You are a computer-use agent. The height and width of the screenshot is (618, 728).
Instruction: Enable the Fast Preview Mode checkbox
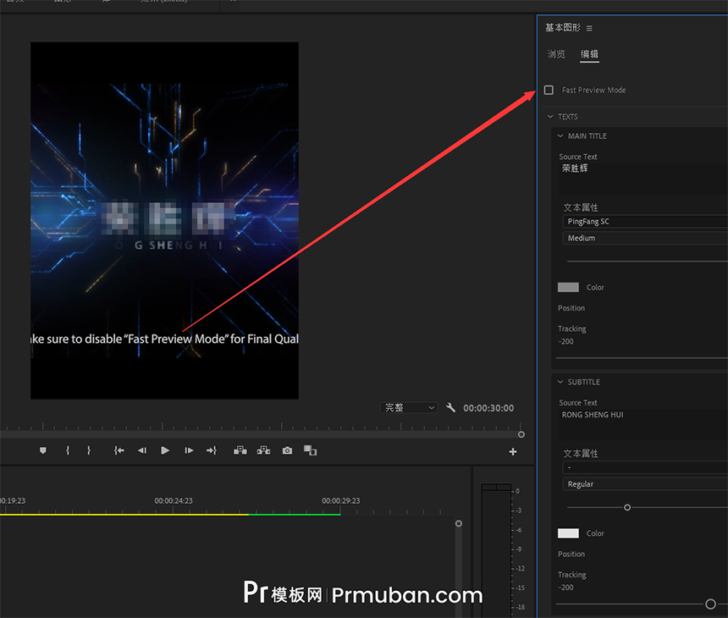pyautogui.click(x=549, y=90)
